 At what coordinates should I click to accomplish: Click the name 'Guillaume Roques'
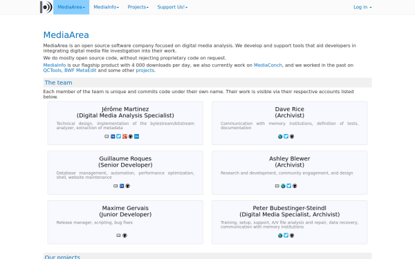coord(125,159)
